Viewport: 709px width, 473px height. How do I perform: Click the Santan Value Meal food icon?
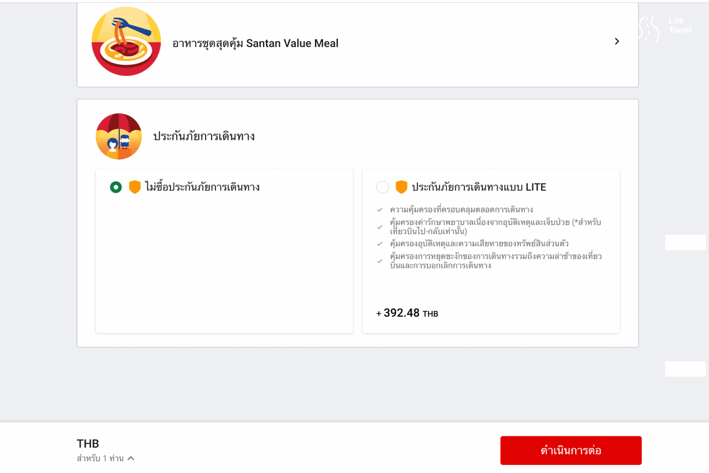click(126, 41)
